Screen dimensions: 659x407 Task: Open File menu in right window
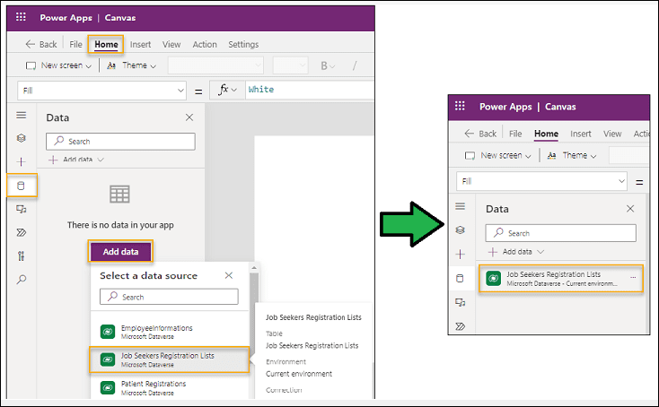coord(515,134)
